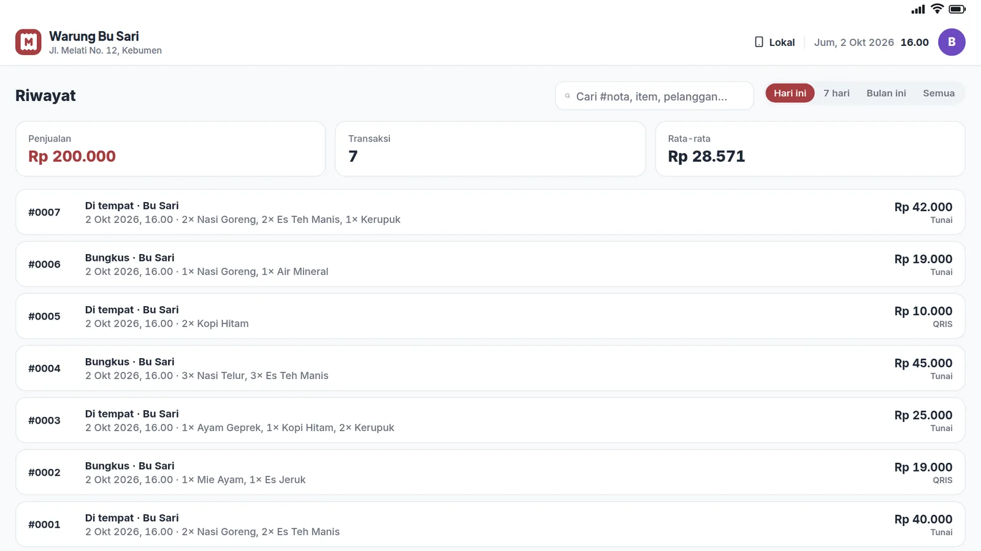Viewport: 981px width, 551px height.
Task: Click the search magnifier icon
Action: 568,96
